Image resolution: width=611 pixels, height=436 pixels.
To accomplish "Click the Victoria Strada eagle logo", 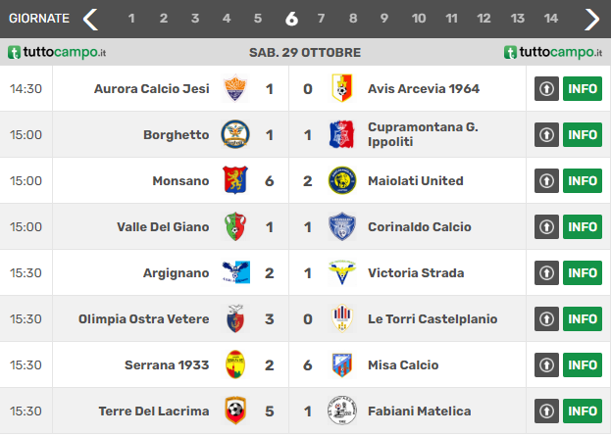I will [x=341, y=272].
